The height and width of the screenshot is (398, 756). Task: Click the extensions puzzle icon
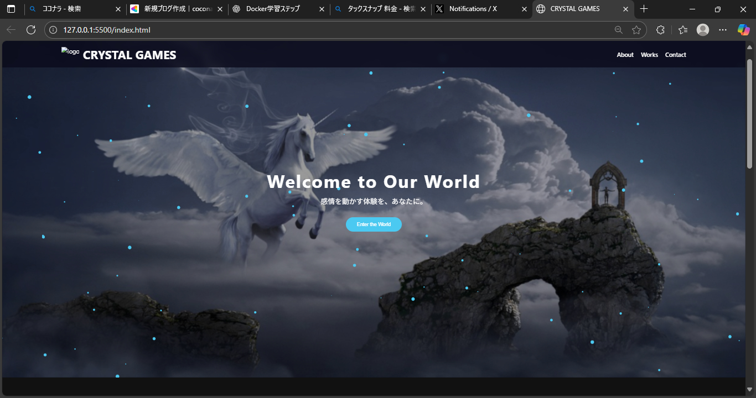[x=660, y=30]
